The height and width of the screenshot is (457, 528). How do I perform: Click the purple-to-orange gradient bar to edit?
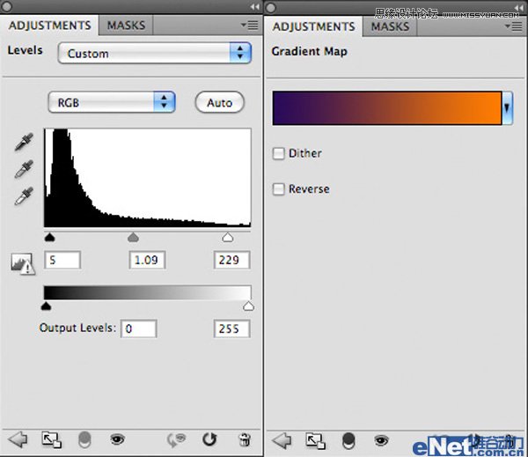pyautogui.click(x=387, y=107)
